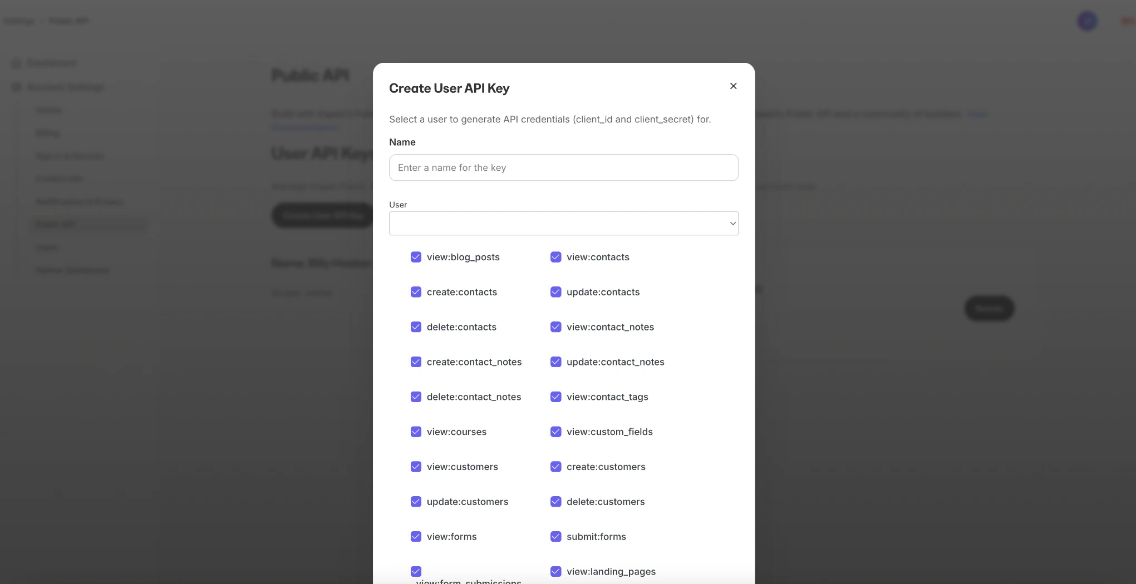Uncheck the view:landing_pages scope
The image size is (1136, 584).
tap(555, 571)
